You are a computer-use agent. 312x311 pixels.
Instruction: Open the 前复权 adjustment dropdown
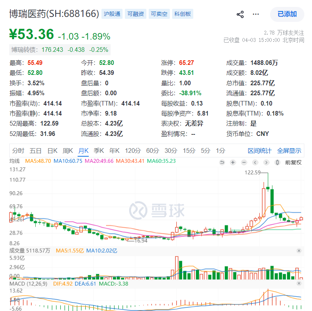[293, 162]
